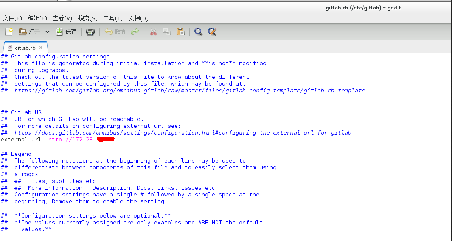This screenshot has height=241, width=452.
Task: Paste clipboard with paste icon
Action: tap(181, 32)
